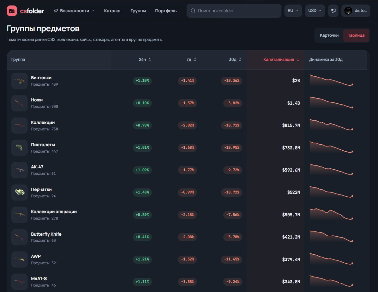Open the announcements megaphone icon

point(333,11)
